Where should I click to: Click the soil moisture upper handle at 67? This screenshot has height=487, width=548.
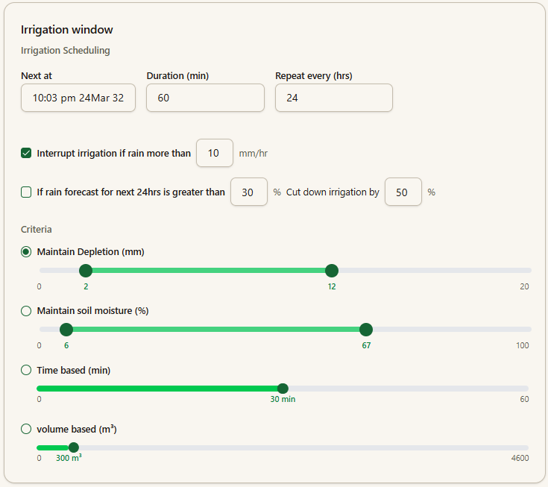[366, 330]
